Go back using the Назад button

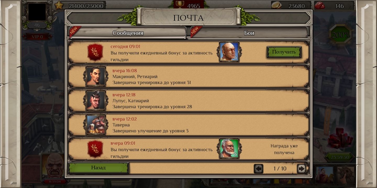[98, 168]
